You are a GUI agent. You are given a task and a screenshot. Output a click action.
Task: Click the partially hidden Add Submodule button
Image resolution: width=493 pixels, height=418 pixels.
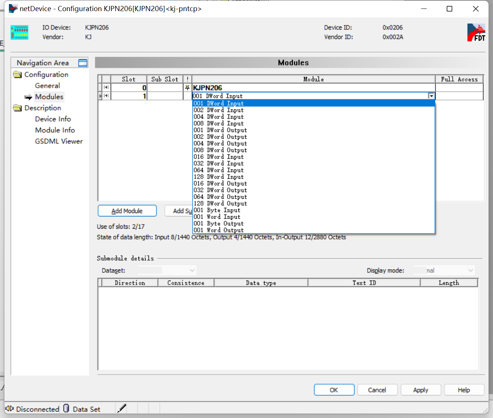pos(179,211)
